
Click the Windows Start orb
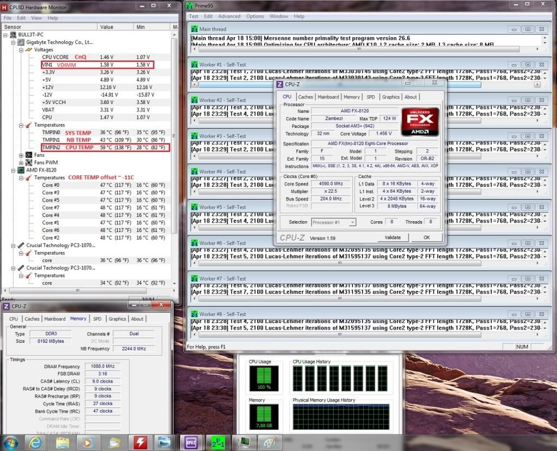coord(10,443)
